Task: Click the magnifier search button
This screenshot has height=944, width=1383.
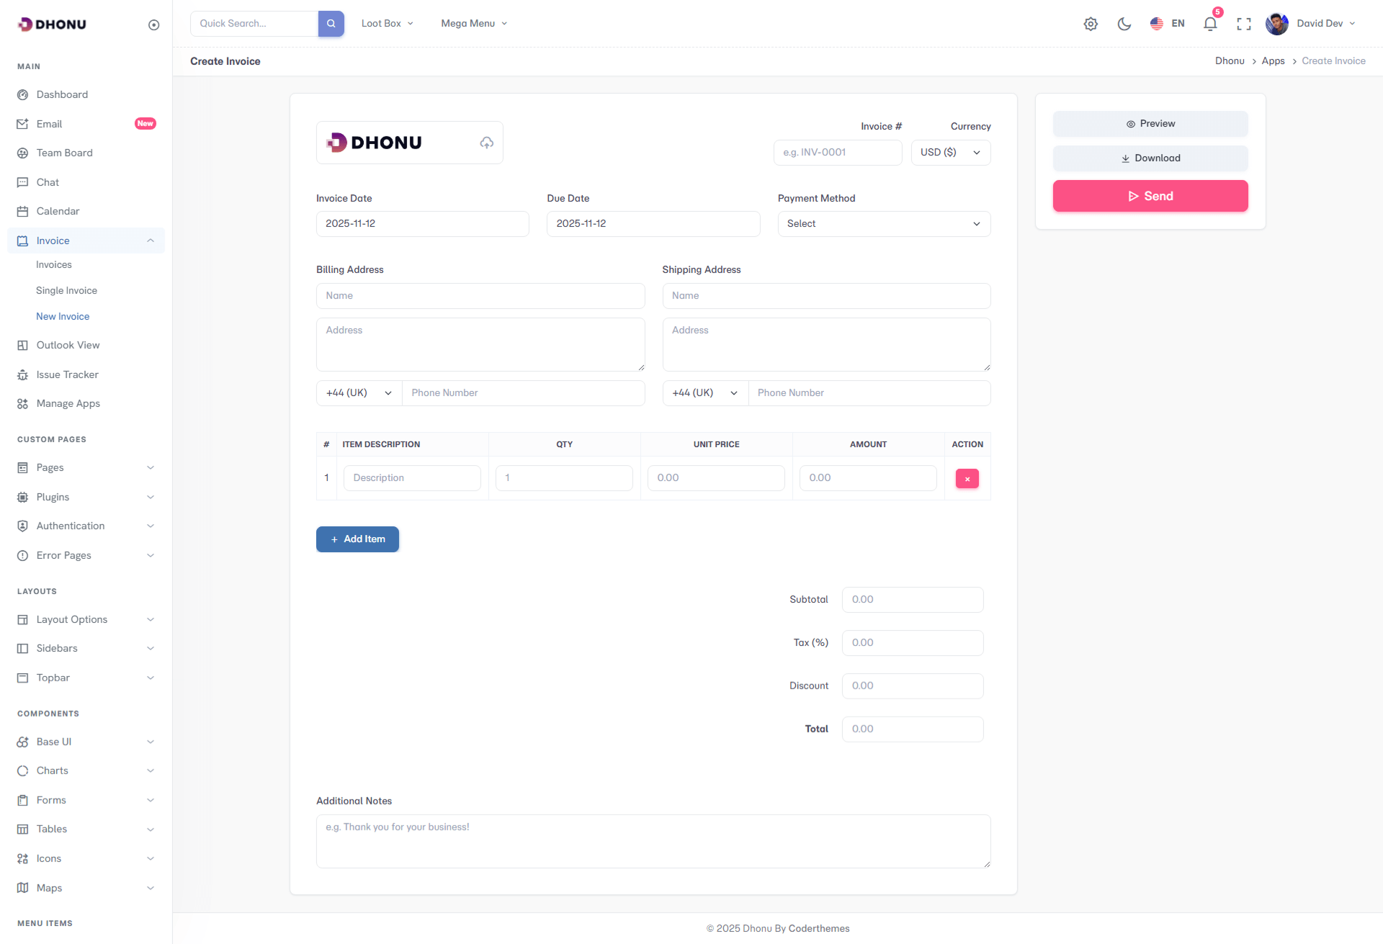Action: coord(331,24)
